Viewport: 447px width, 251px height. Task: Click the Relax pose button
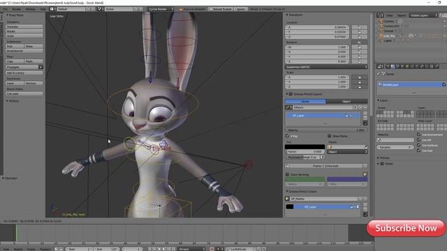point(34,46)
